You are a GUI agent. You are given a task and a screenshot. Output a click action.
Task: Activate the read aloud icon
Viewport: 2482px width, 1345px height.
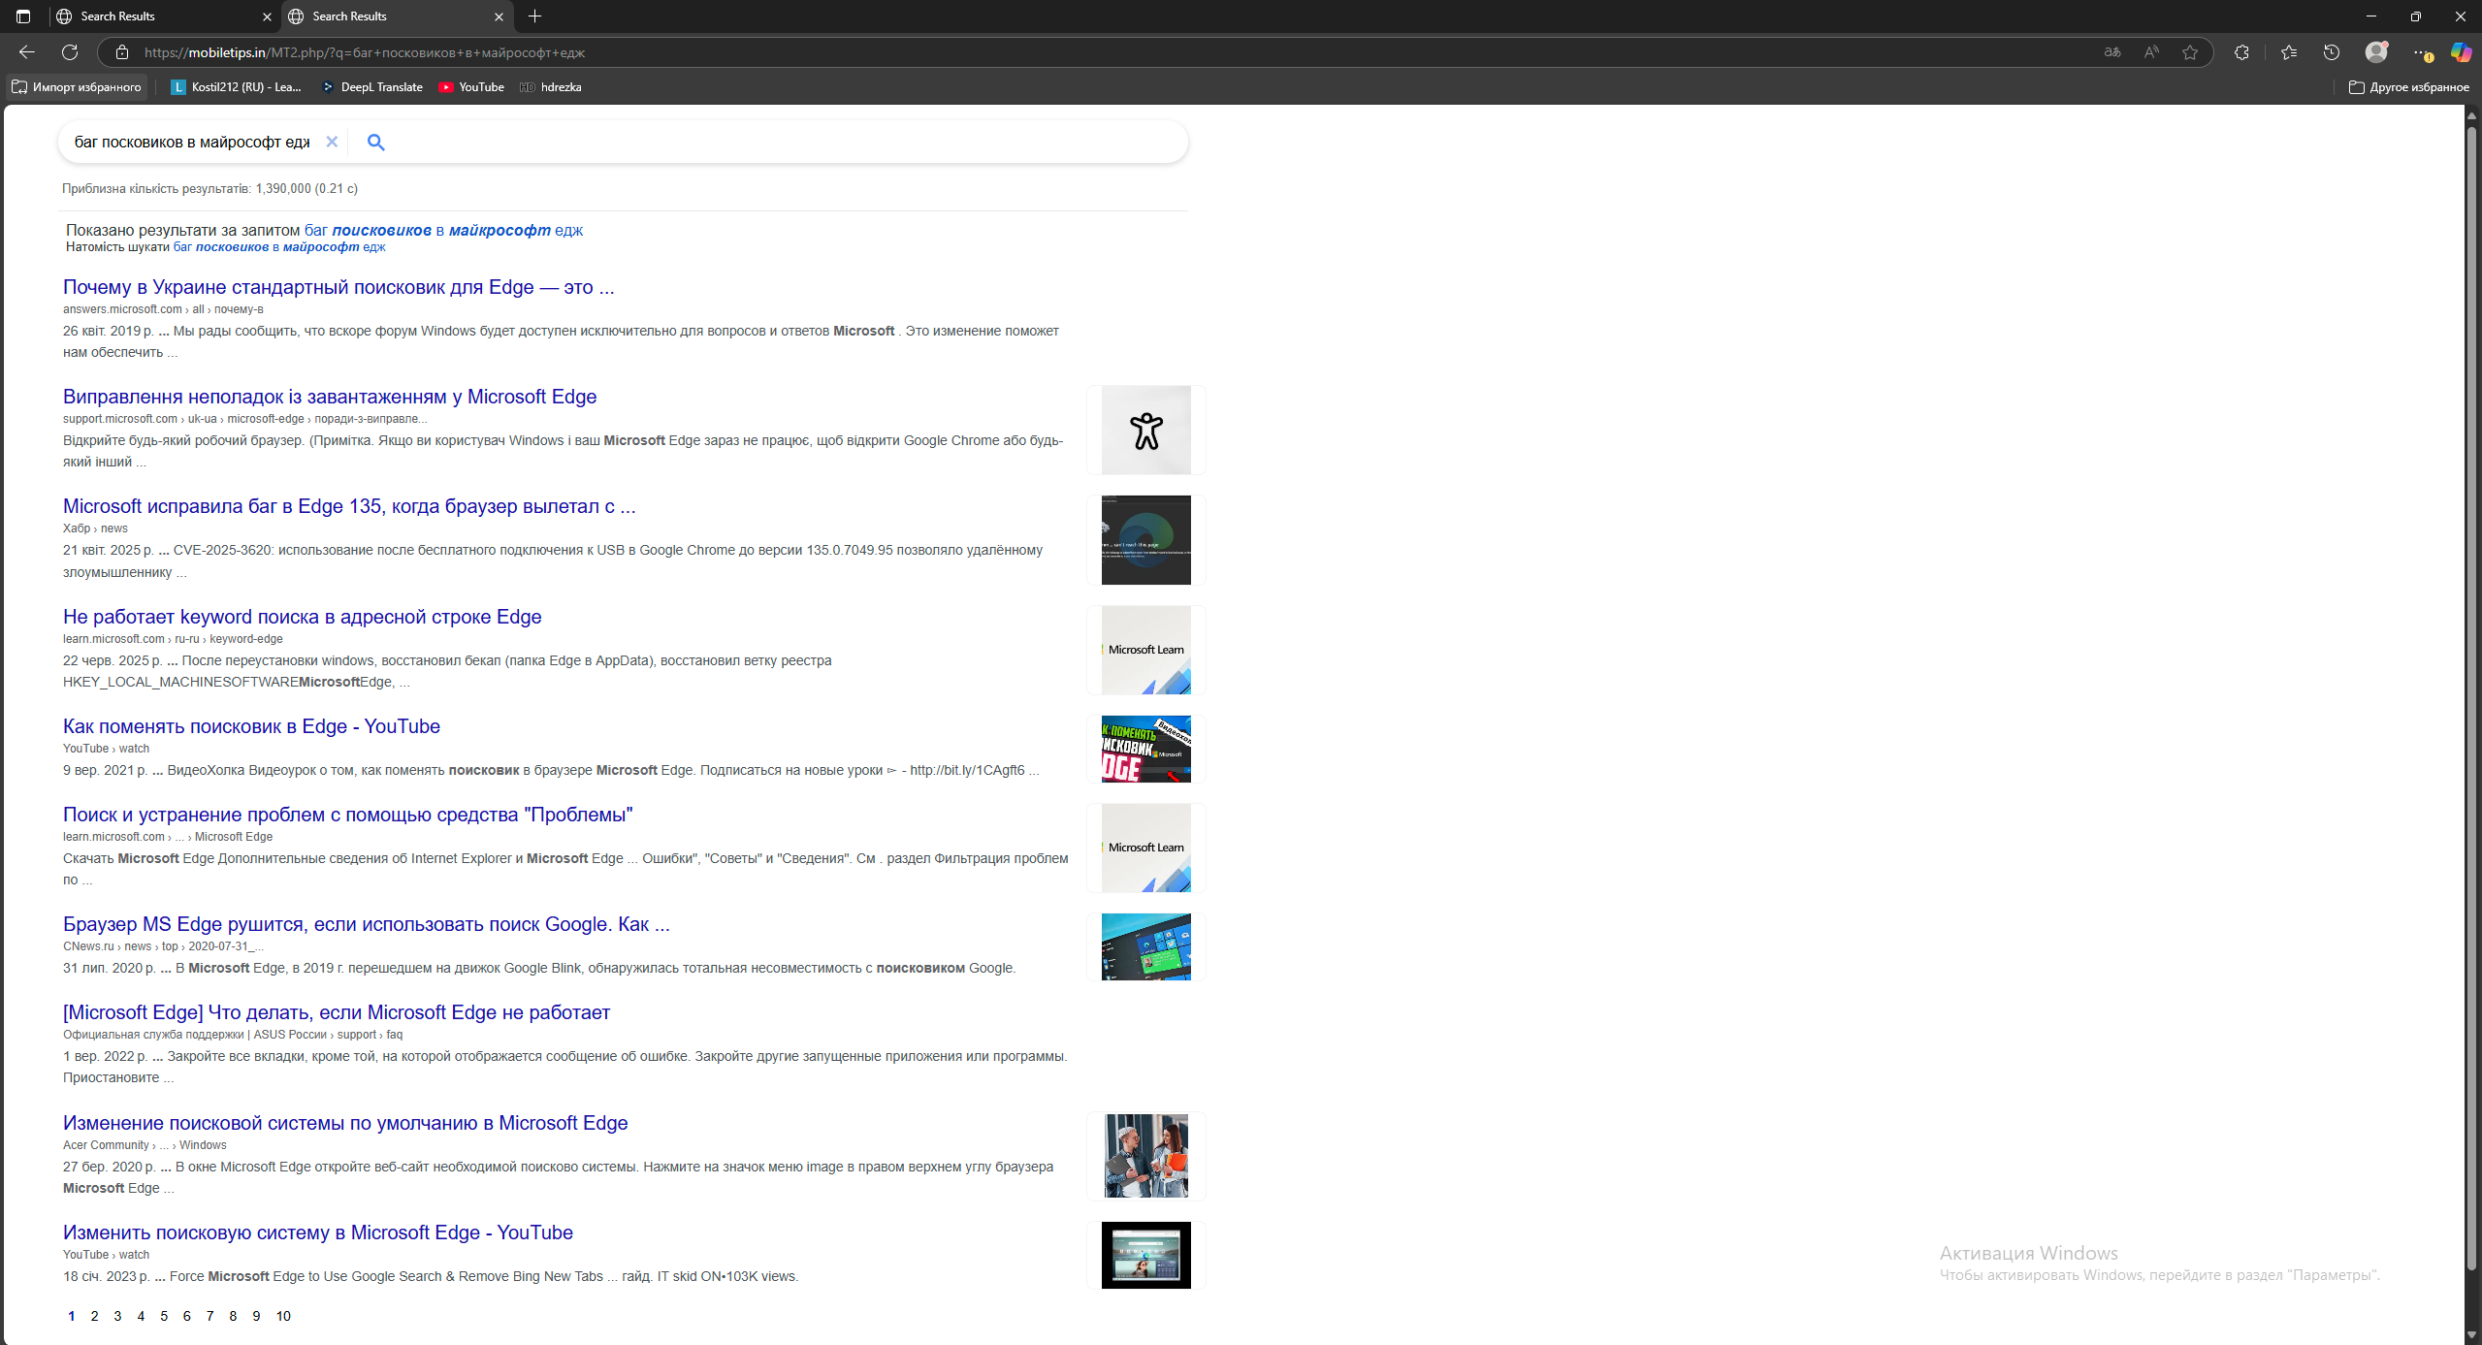click(2151, 52)
